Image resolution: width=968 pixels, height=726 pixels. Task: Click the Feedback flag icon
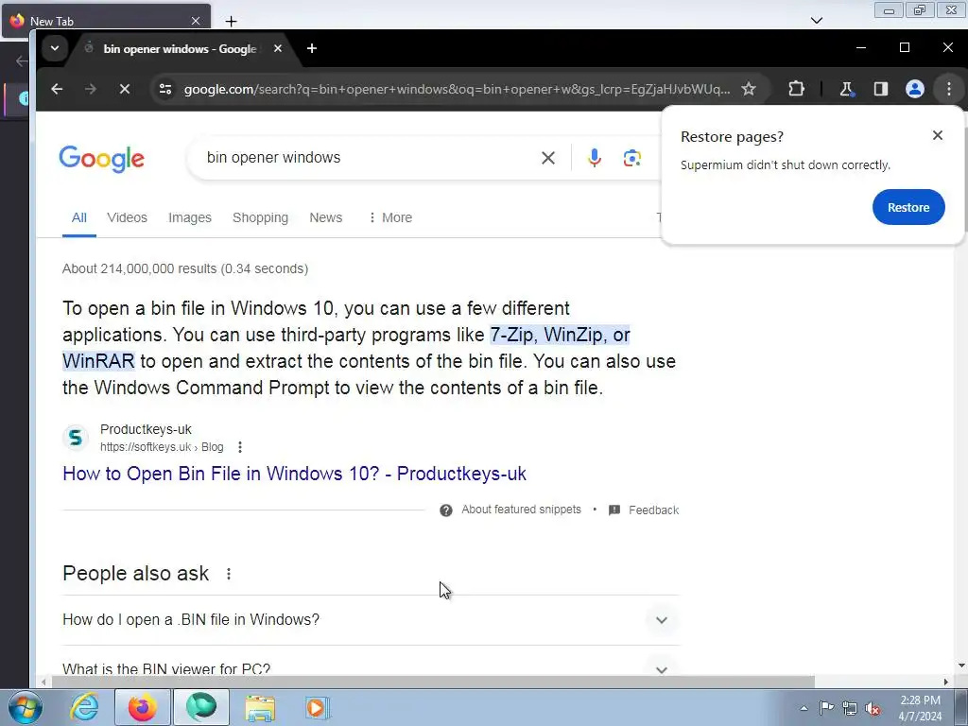coord(614,510)
